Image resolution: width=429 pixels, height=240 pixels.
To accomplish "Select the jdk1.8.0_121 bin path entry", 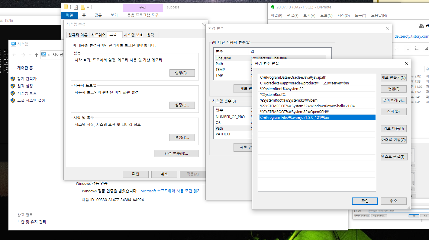I will pos(317,118).
